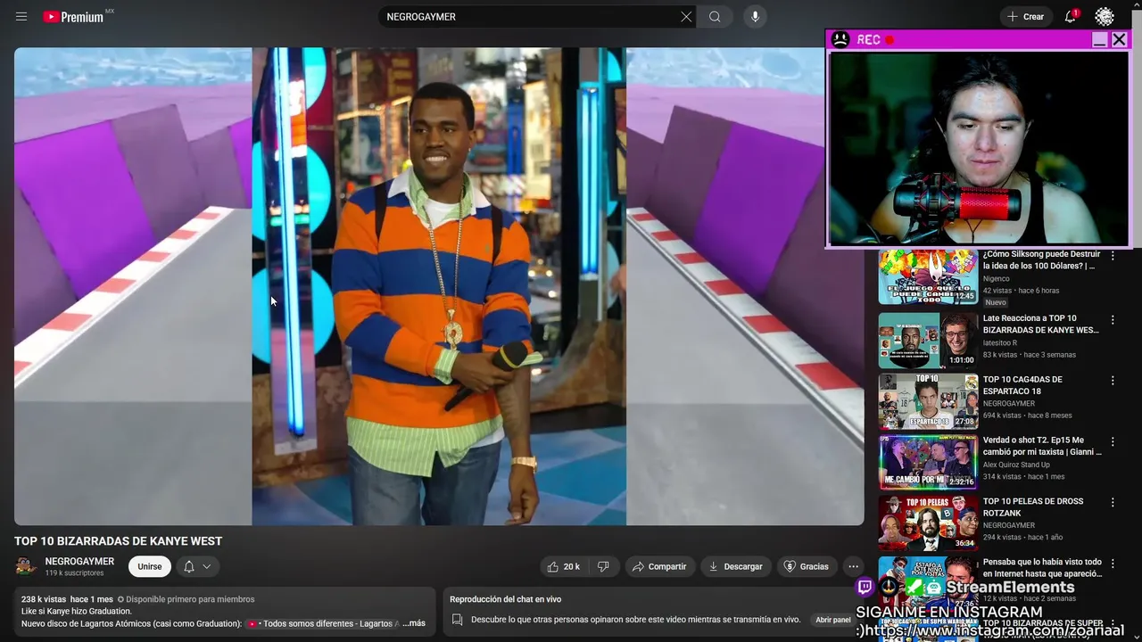Open options for Pensaba que lo había video
The image size is (1142, 642).
(1113, 564)
